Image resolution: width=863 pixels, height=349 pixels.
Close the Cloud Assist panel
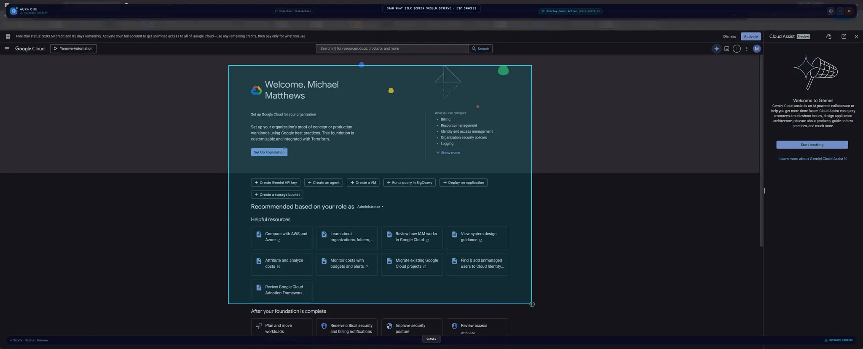856,37
